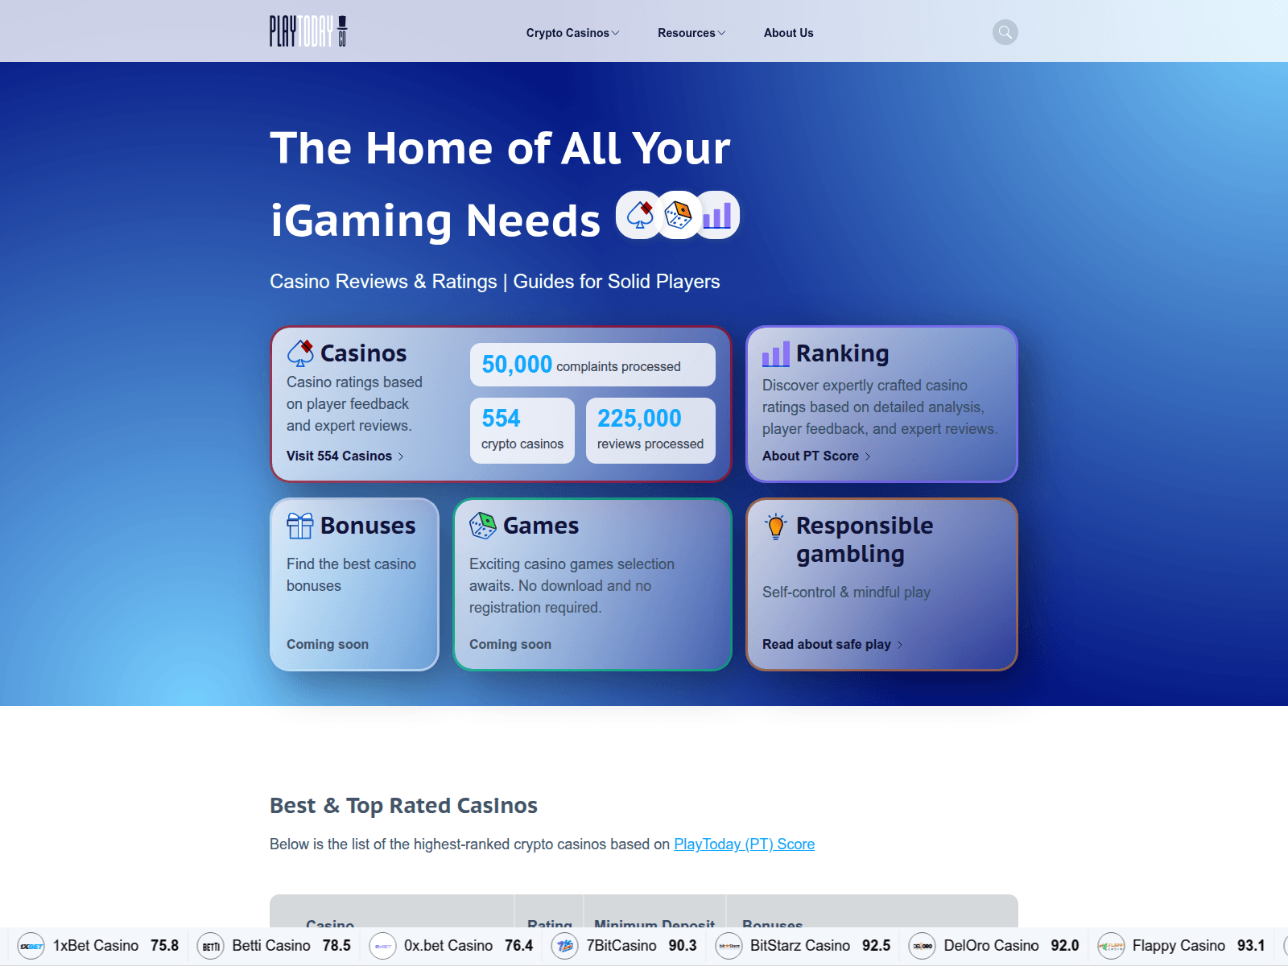Click the Bonuses card gift icon
Image resolution: width=1288 pixels, height=966 pixels.
coord(300,526)
